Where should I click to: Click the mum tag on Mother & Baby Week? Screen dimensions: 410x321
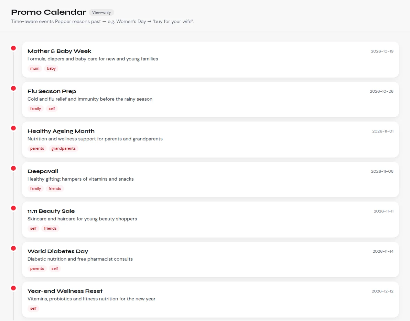click(35, 68)
